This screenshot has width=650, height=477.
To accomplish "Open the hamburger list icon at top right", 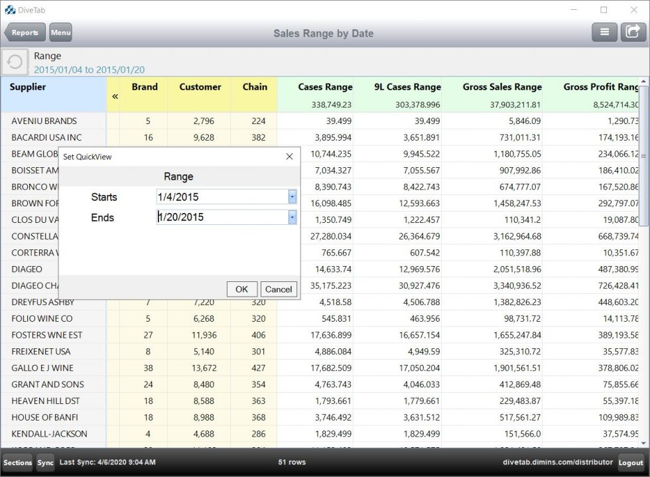I will 604,31.
